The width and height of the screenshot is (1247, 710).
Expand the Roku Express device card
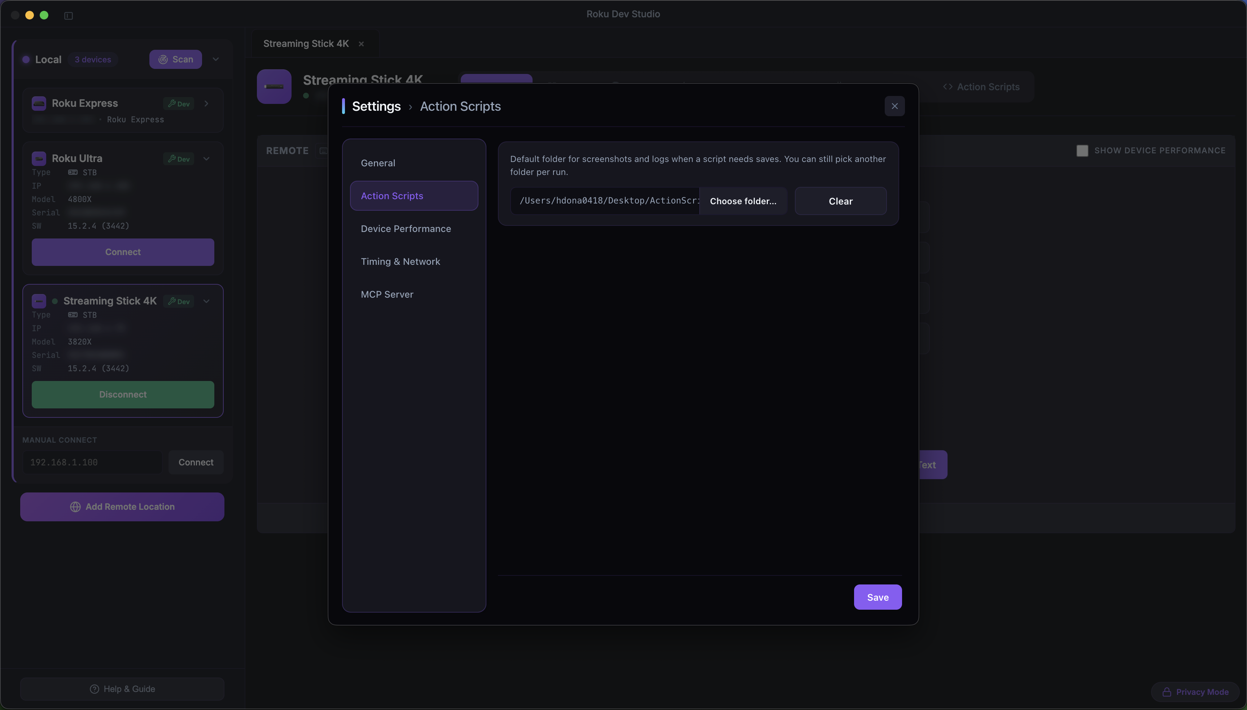(x=206, y=104)
